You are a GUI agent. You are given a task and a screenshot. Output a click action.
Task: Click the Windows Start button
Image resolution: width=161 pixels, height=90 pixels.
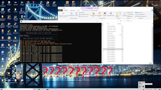click(x=2, y=89)
